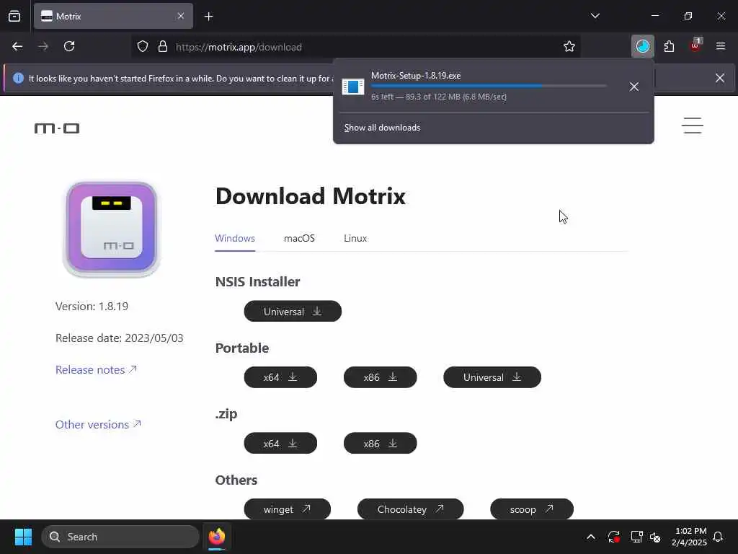Open the winget install link

[x=287, y=509]
